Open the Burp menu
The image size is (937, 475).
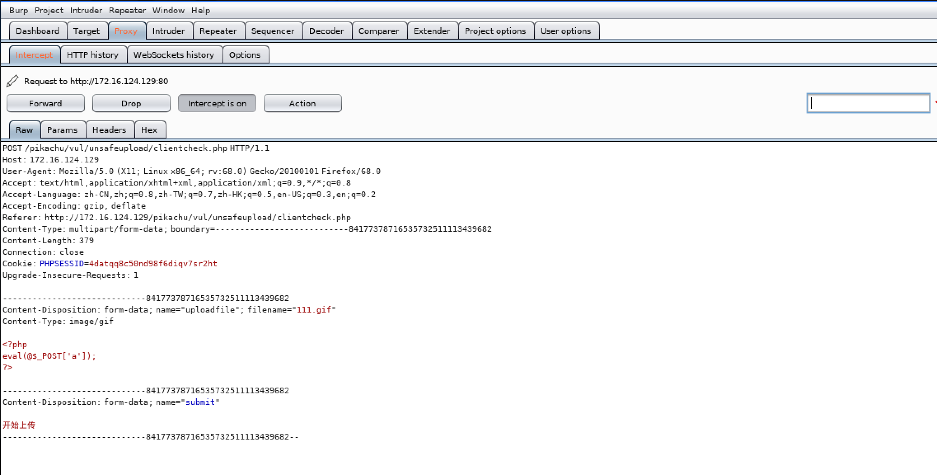click(19, 10)
